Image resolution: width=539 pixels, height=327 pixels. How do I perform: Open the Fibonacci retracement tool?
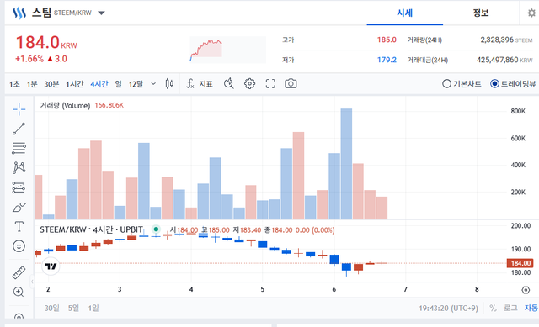point(19,148)
